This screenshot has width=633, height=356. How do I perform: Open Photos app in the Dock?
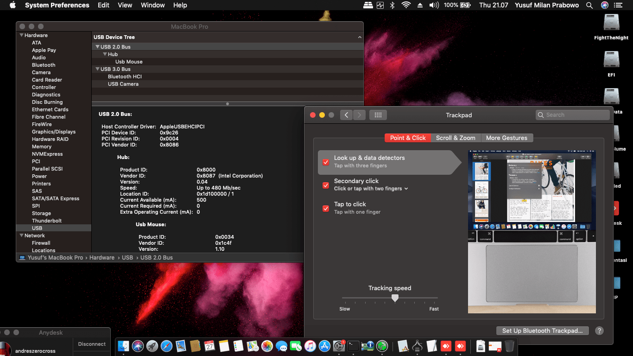(267, 346)
